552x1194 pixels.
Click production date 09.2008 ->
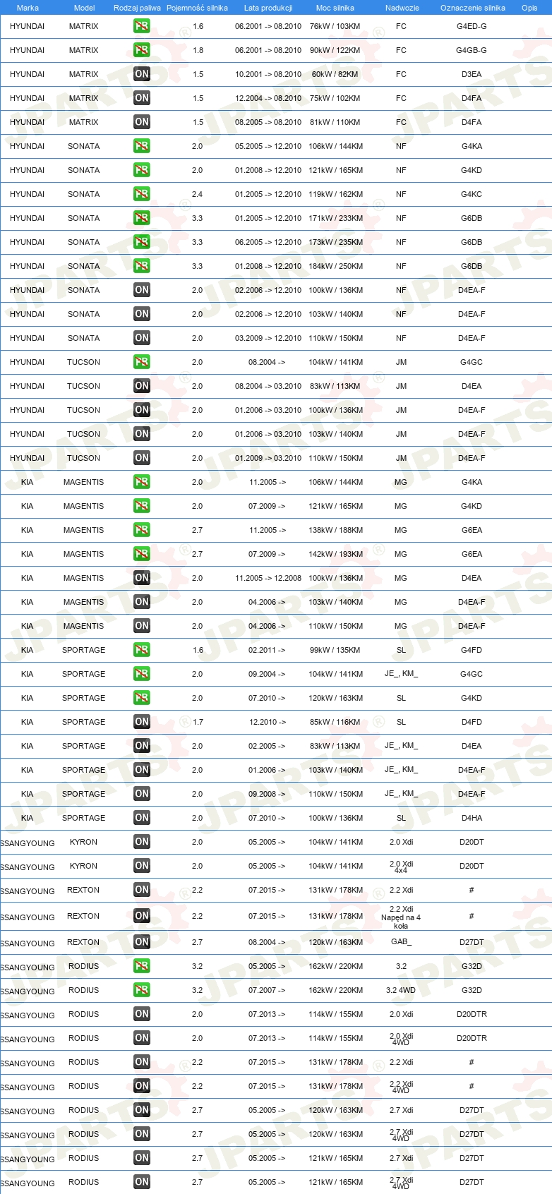[x=267, y=794]
